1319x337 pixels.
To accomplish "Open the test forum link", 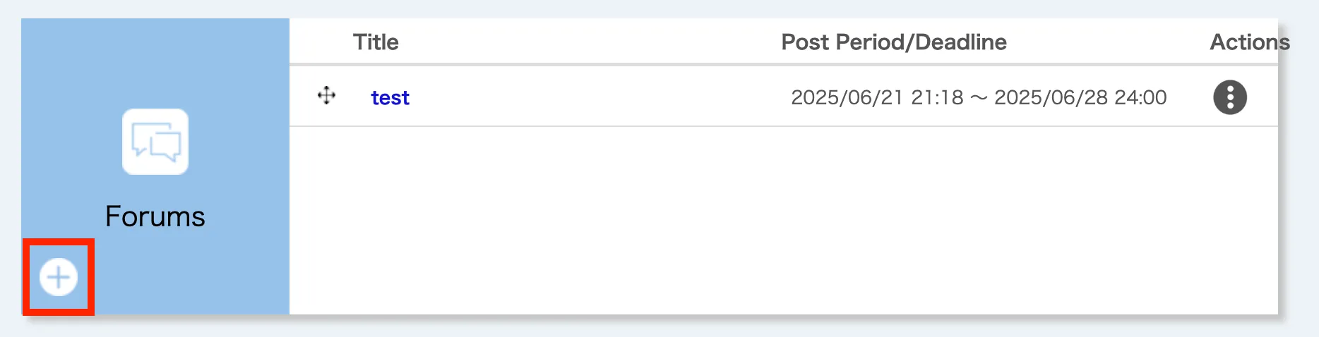I will click(390, 98).
